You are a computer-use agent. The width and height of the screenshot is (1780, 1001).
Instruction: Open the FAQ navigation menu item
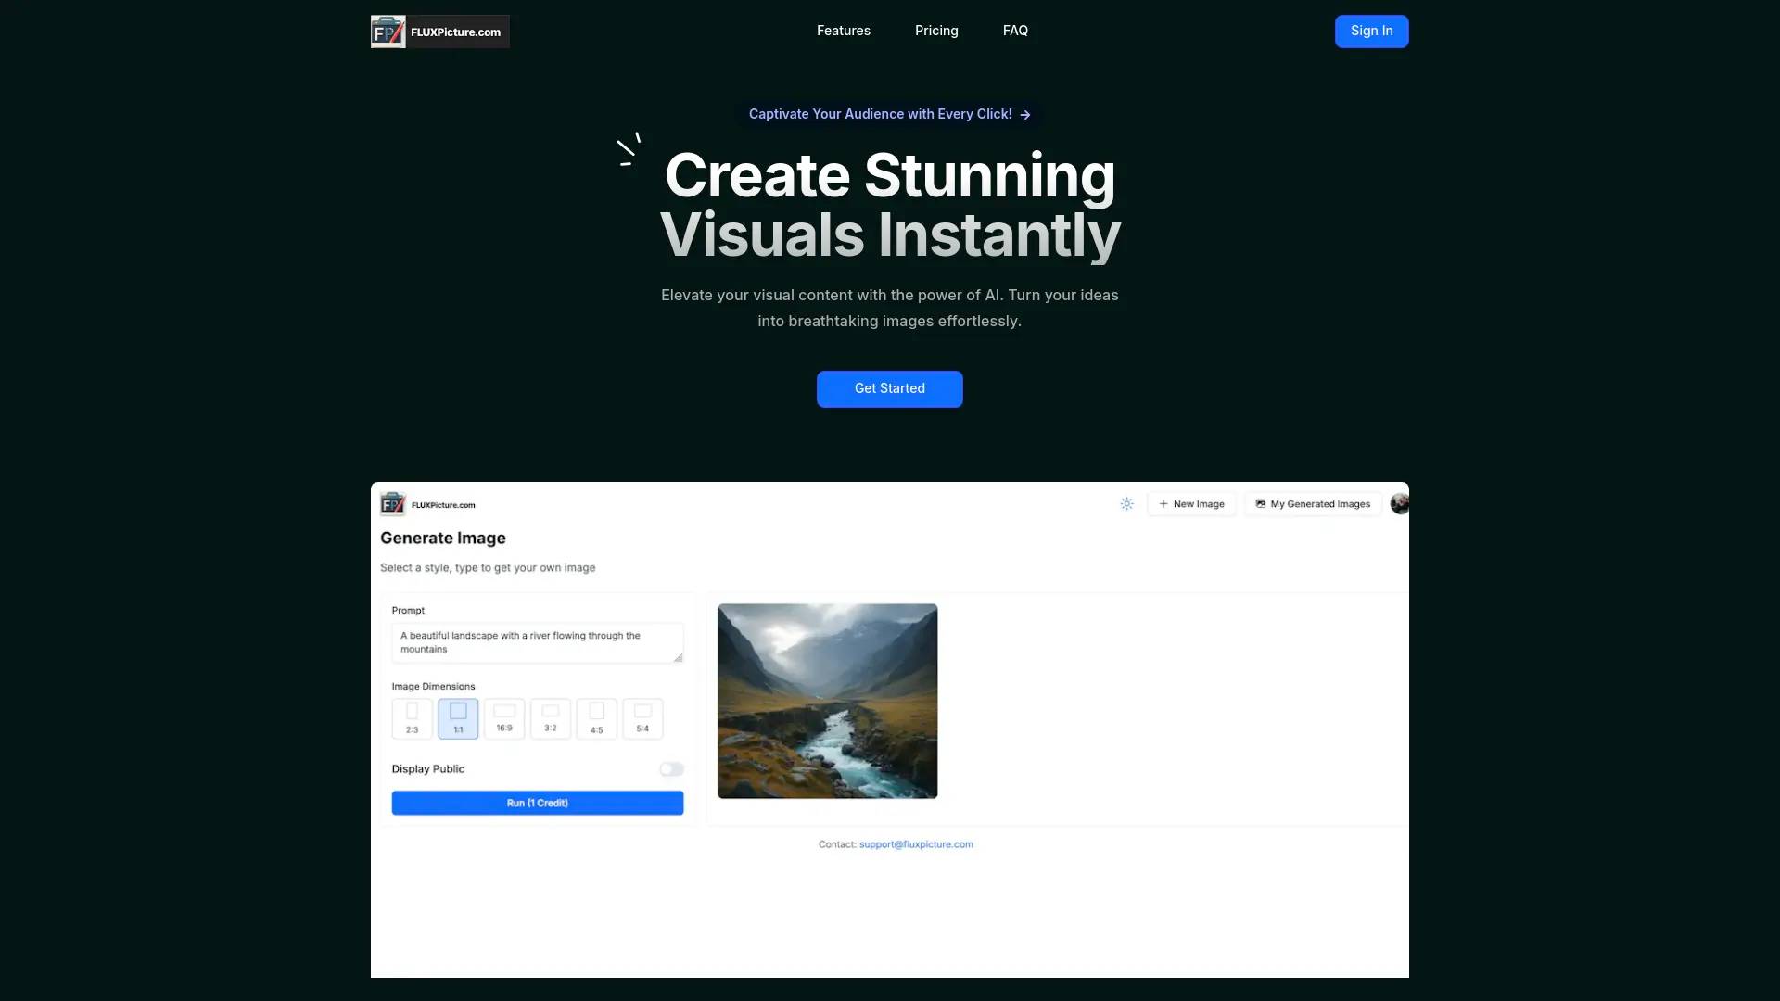1015,31
